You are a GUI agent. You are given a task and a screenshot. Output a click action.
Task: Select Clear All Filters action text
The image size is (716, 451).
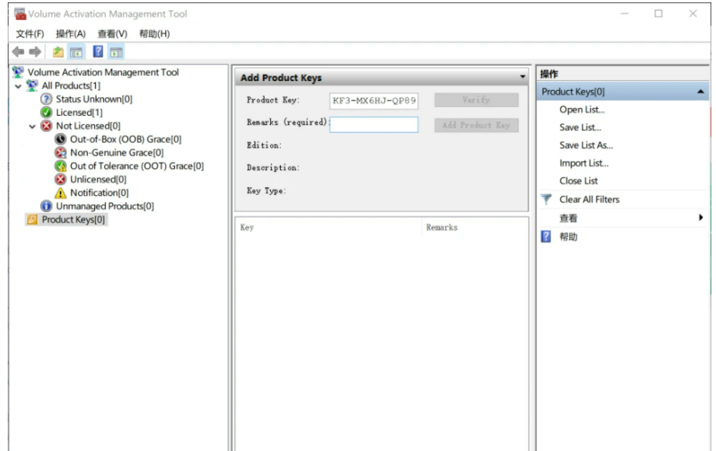589,200
